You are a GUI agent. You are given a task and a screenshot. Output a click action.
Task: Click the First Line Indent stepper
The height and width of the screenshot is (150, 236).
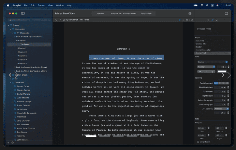(x=228, y=87)
